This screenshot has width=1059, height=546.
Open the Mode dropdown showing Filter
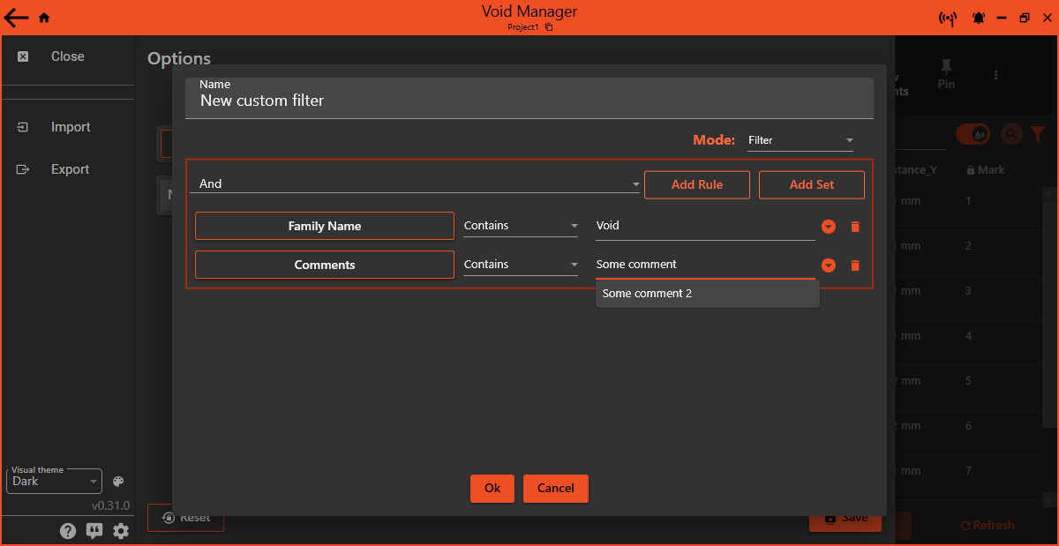[x=799, y=139]
